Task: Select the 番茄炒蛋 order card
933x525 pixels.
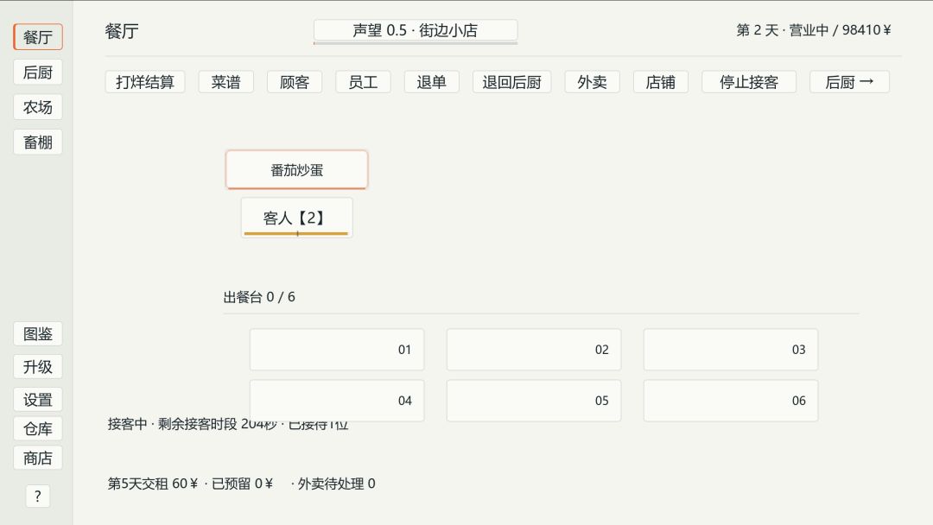Action: (x=296, y=170)
